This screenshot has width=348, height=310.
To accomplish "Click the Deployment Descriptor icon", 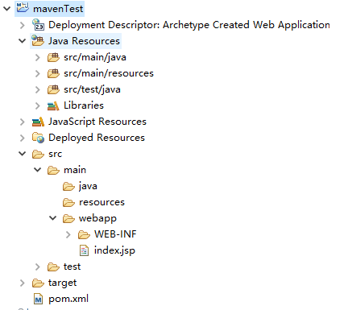I will tap(38, 25).
